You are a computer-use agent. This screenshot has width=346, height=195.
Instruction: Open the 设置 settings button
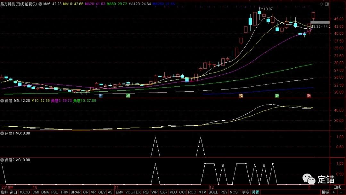pyautogui.click(x=255, y=192)
